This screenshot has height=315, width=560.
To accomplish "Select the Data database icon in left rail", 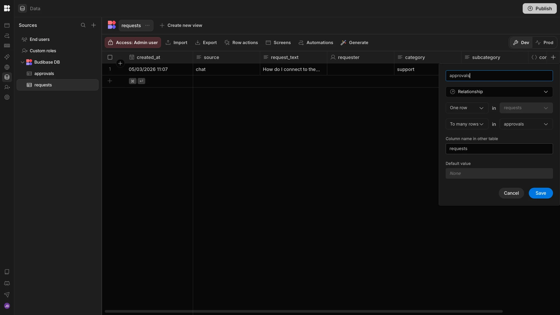I will tap(7, 77).
